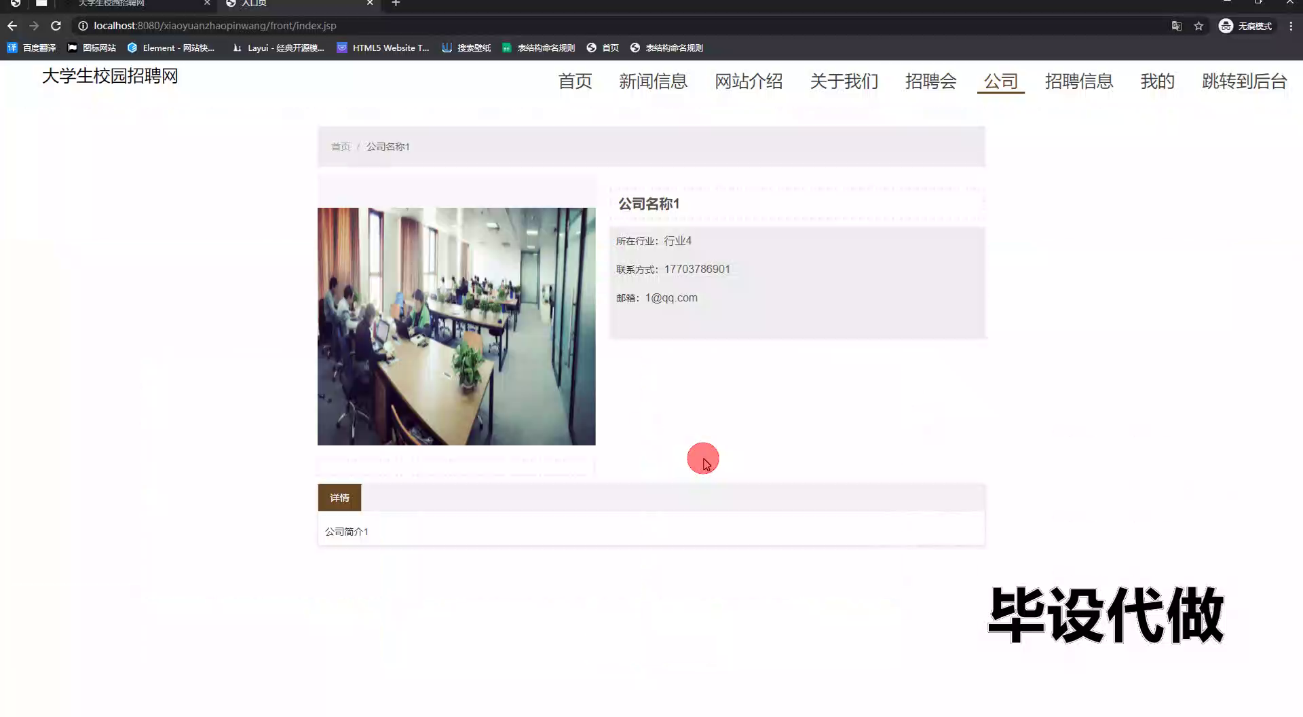Open the translate page icon
Screen dimensions: 1303x717
1177,26
